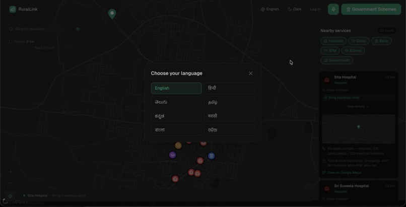Click the Sri Suseela Hospital card title
The height and width of the screenshot is (207, 406).
(x=352, y=186)
